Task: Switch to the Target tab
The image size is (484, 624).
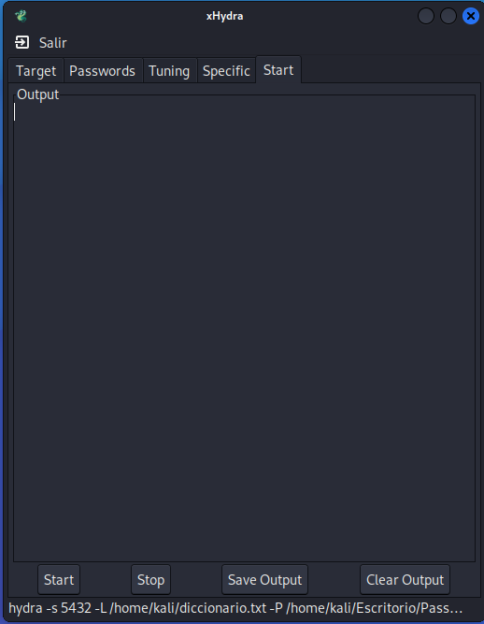Action: pos(36,71)
